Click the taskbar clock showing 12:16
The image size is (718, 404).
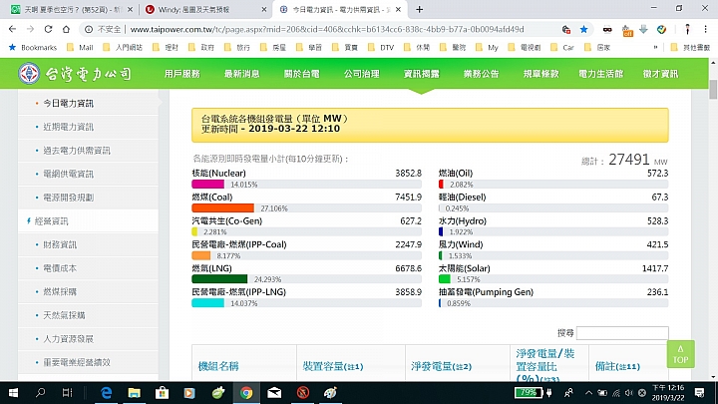click(x=668, y=393)
